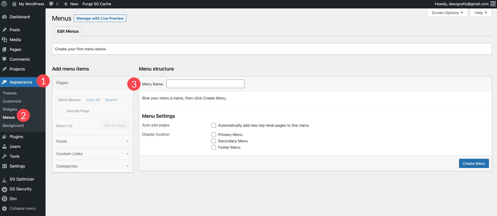This screenshot has height=216, width=497.
Task: Click the Pages icon in sidebar
Action: [x=4, y=50]
